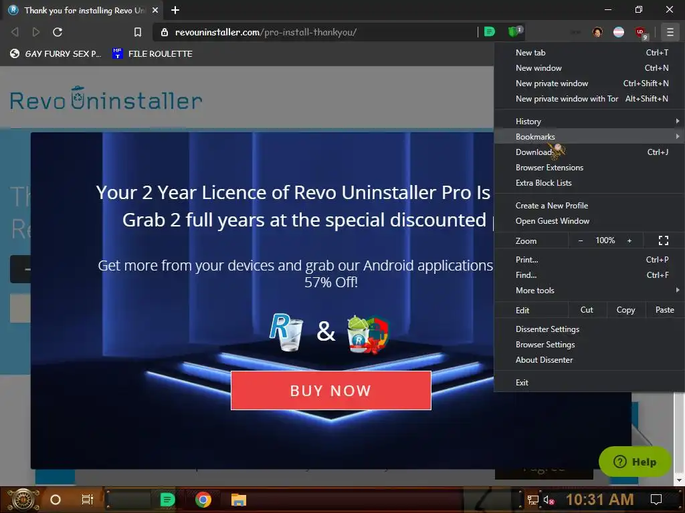Image resolution: width=685 pixels, height=513 pixels.
Task: Close the Revo Uninstaller tab
Action: [155, 10]
